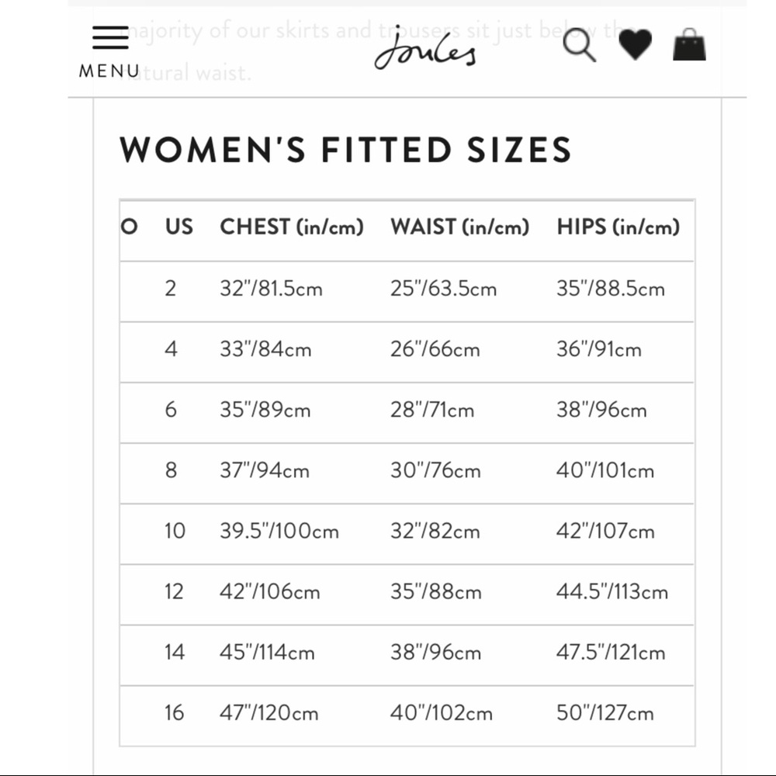Open the search magnifier icon

[x=579, y=44]
